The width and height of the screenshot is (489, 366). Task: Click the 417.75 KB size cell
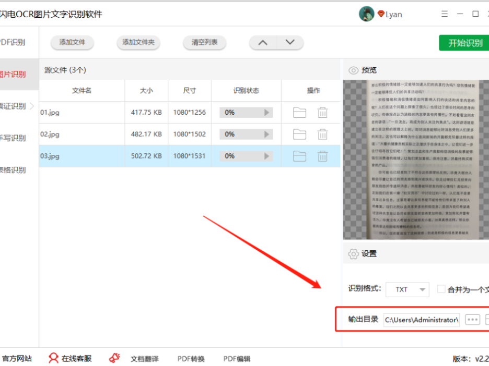(146, 112)
